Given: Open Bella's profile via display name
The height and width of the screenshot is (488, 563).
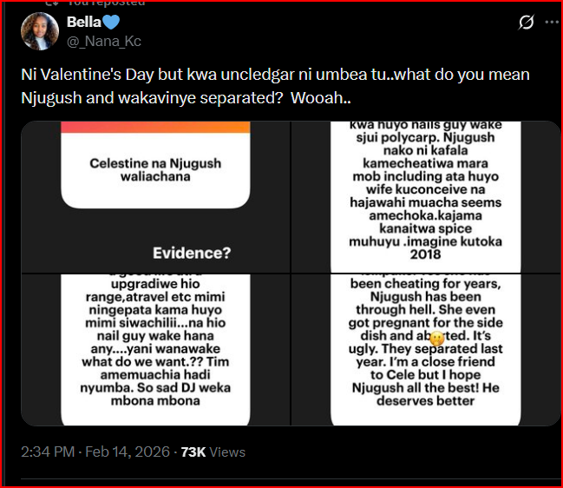Looking at the screenshot, I should (x=83, y=23).
